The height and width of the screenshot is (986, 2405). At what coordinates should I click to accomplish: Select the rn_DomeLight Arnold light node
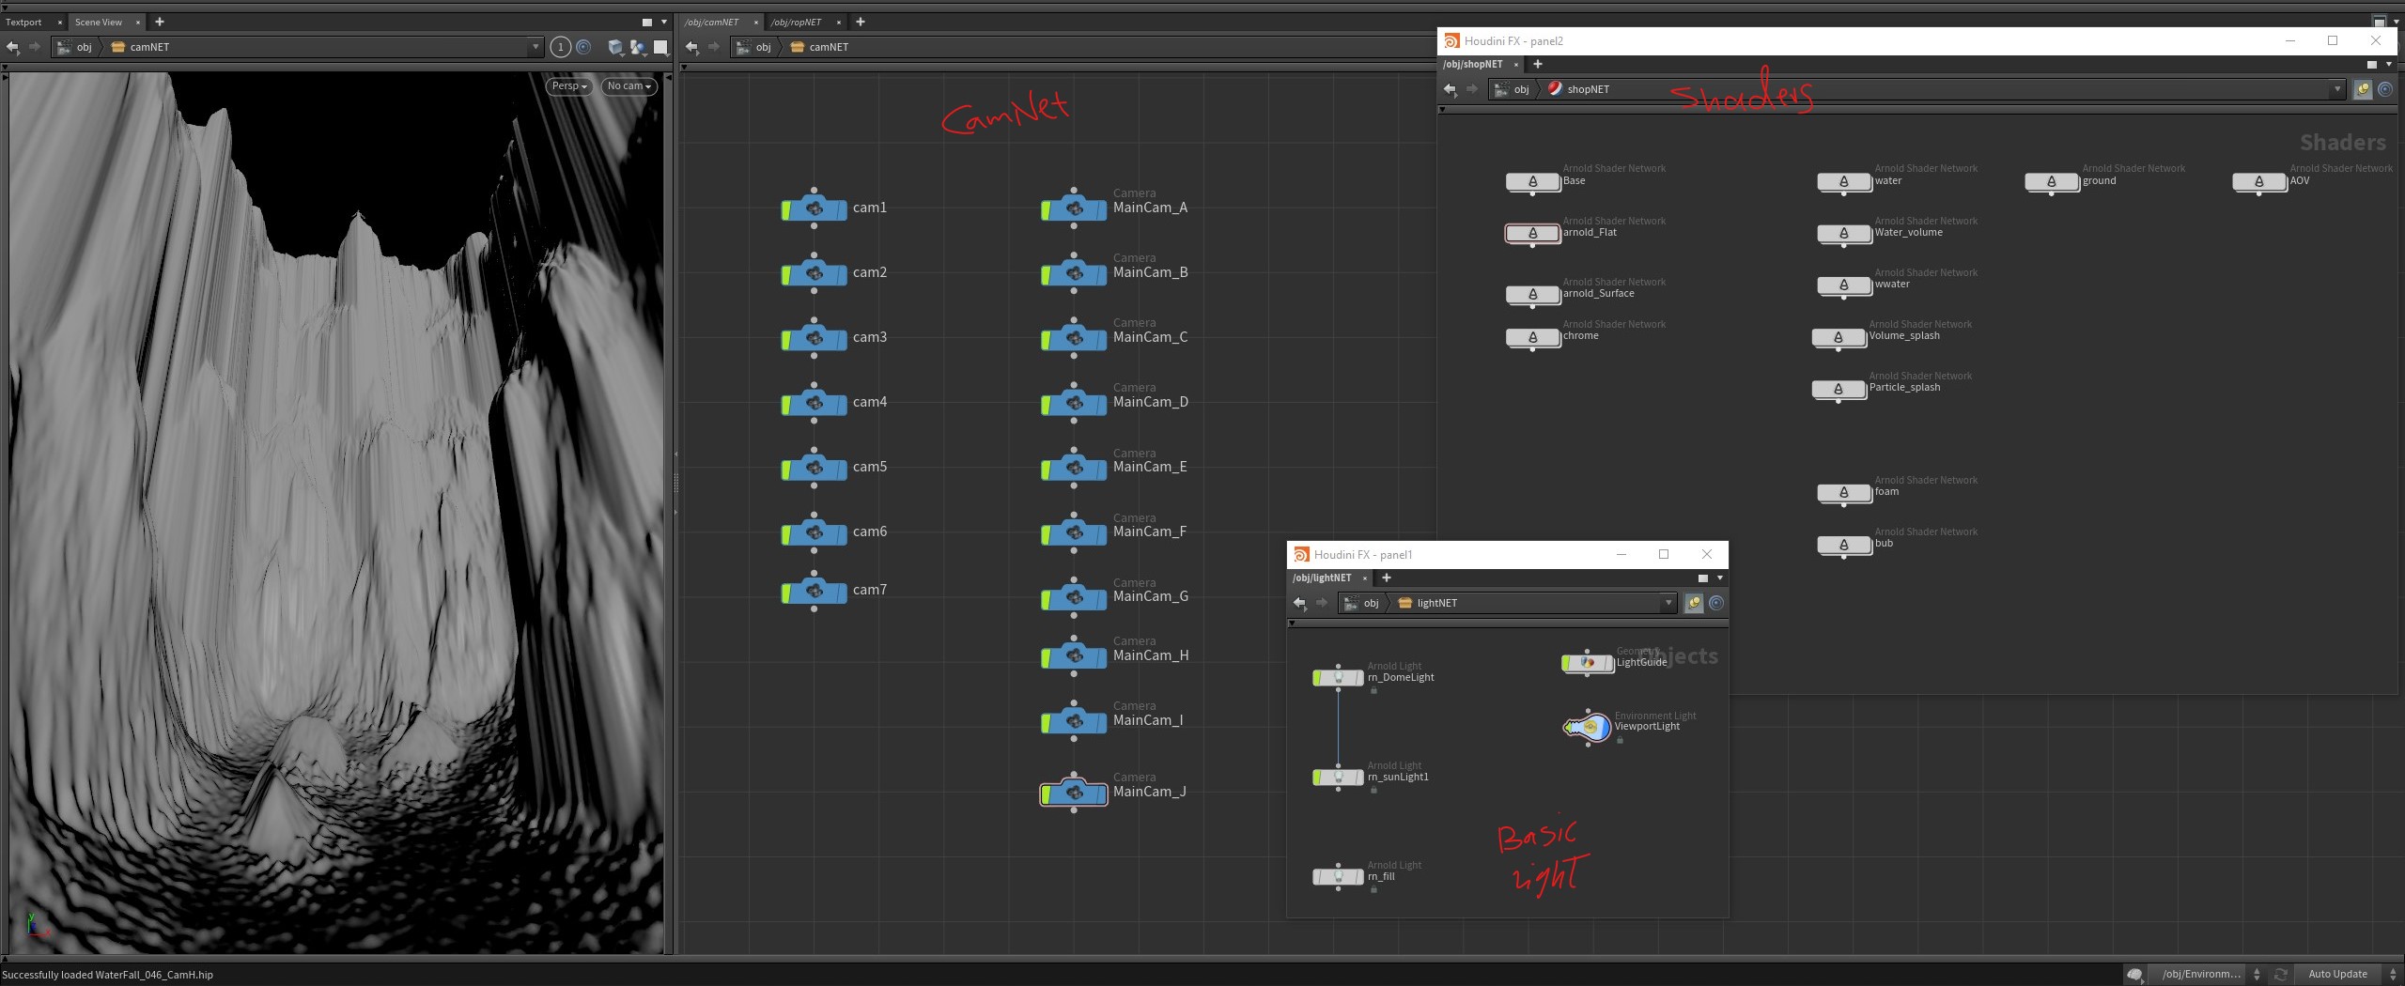(x=1338, y=677)
